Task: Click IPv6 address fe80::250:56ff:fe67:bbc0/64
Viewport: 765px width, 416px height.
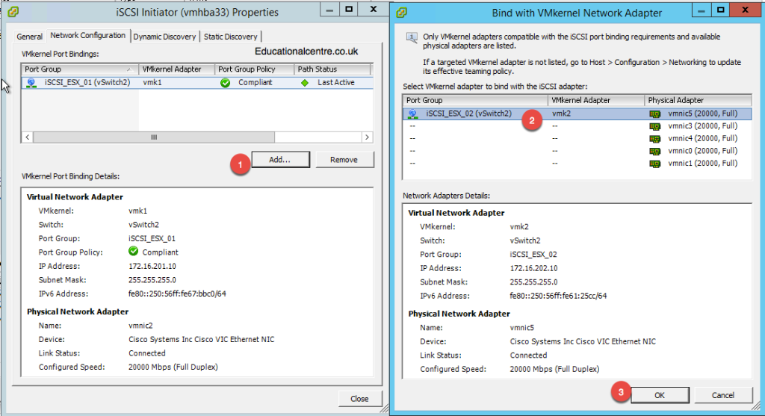Action: [x=177, y=294]
